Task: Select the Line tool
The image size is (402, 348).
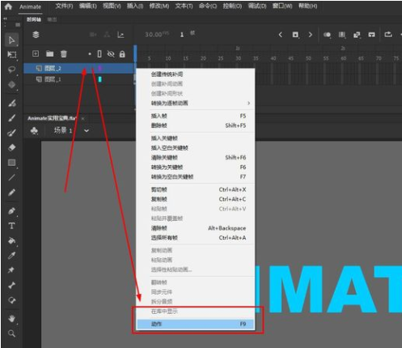Action: coord(11,177)
